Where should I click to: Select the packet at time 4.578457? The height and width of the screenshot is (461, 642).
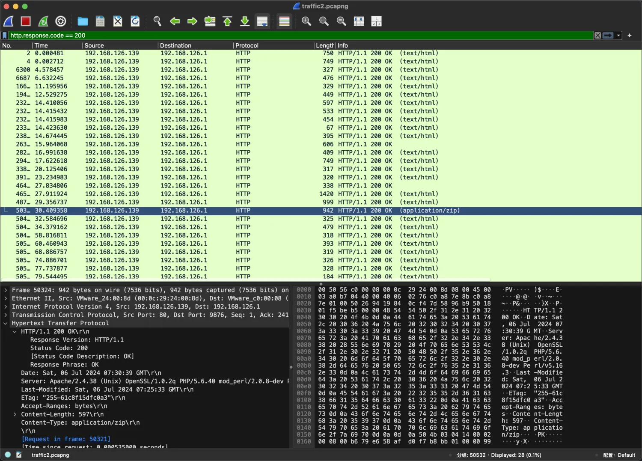tap(321, 70)
